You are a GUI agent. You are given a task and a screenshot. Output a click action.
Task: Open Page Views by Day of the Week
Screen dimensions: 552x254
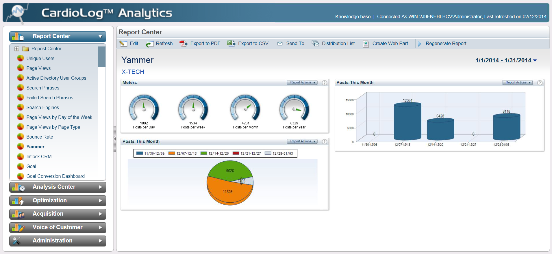pyautogui.click(x=59, y=117)
